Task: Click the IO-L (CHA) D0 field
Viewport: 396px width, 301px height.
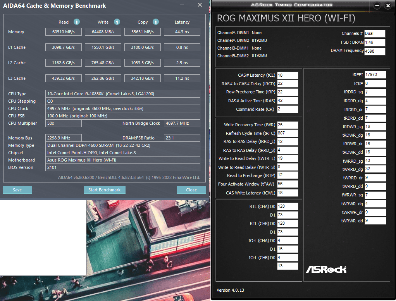Action: [x=288, y=241]
